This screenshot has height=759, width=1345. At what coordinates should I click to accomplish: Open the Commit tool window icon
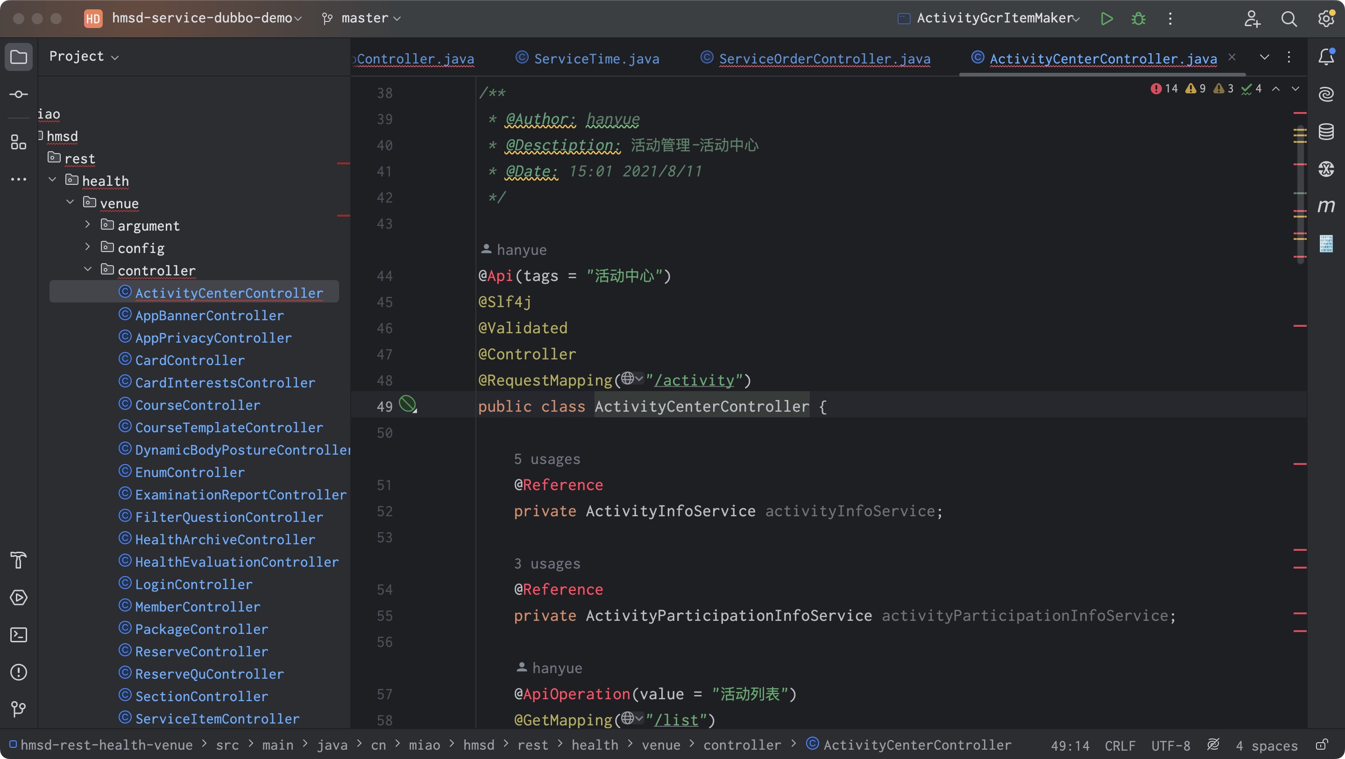(19, 94)
